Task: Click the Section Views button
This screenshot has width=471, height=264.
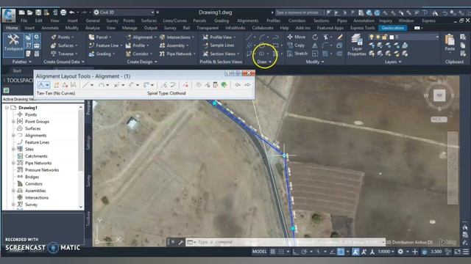Action: (x=221, y=54)
